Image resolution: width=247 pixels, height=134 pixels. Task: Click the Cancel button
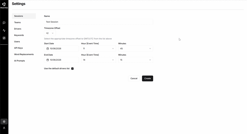(x=134, y=78)
